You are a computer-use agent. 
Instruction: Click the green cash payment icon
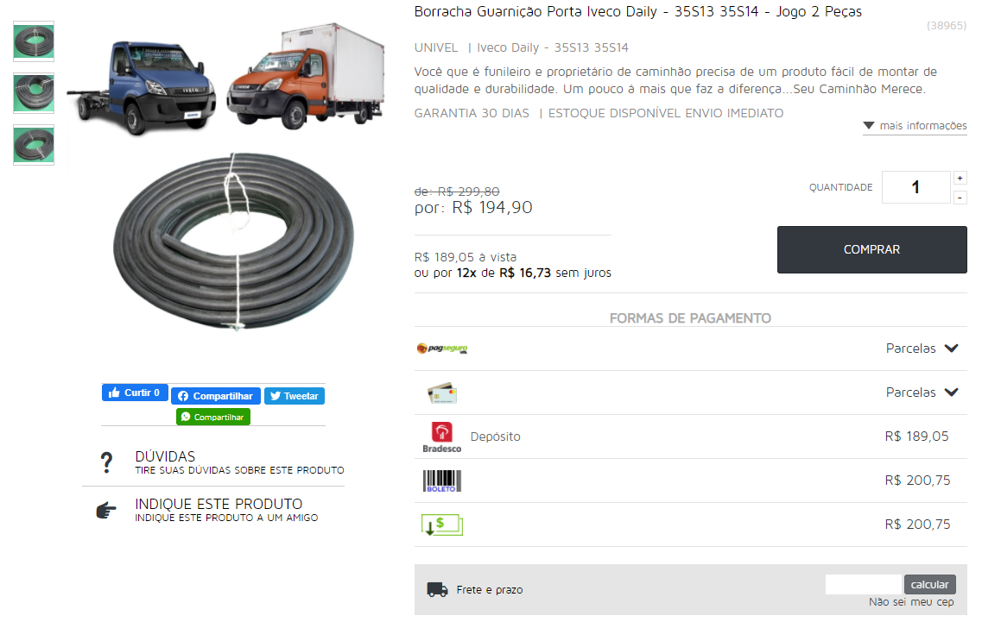442,525
